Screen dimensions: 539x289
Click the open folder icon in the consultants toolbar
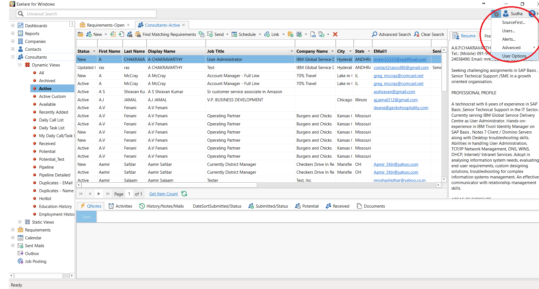pos(81,34)
